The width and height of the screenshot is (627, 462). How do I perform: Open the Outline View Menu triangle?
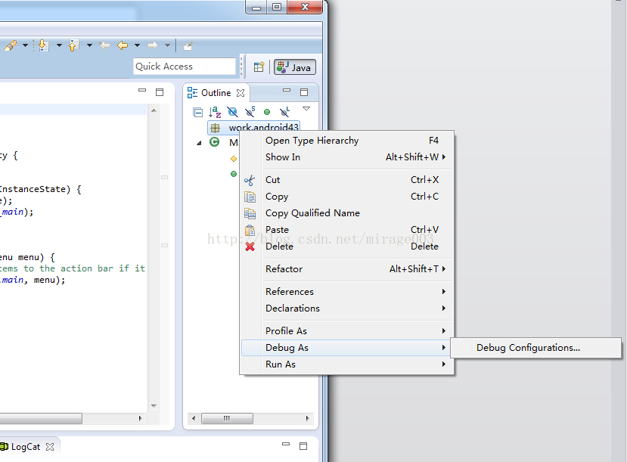[306, 109]
